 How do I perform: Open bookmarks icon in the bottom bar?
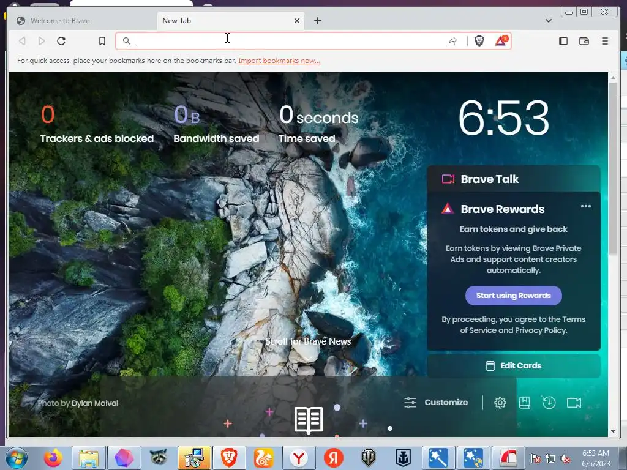(x=524, y=403)
